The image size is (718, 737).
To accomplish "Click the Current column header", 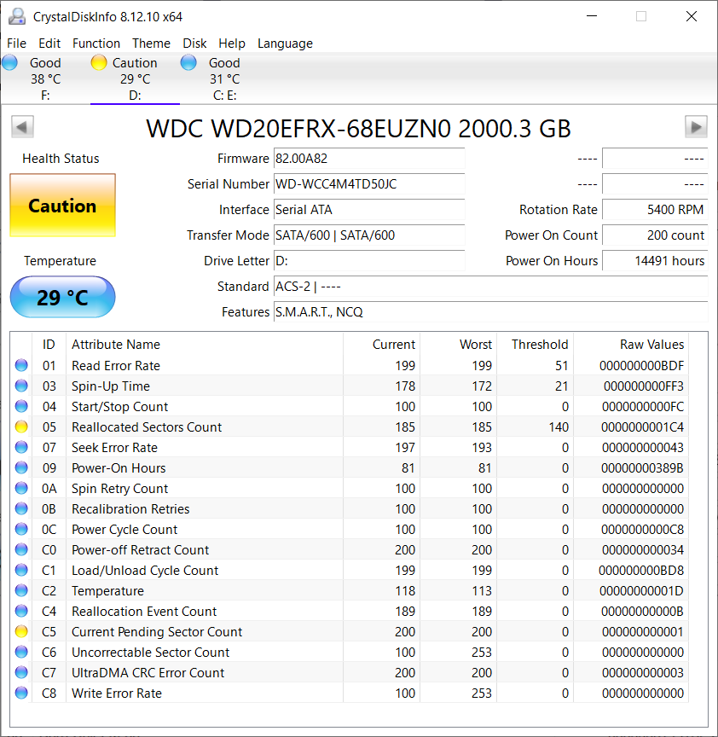I will tap(381, 345).
